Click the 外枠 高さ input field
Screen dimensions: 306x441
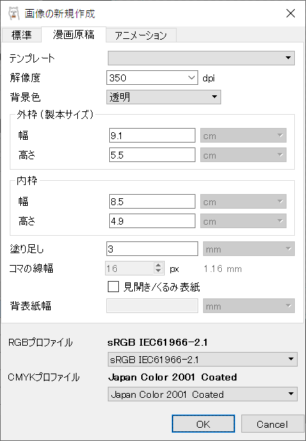[x=152, y=155]
